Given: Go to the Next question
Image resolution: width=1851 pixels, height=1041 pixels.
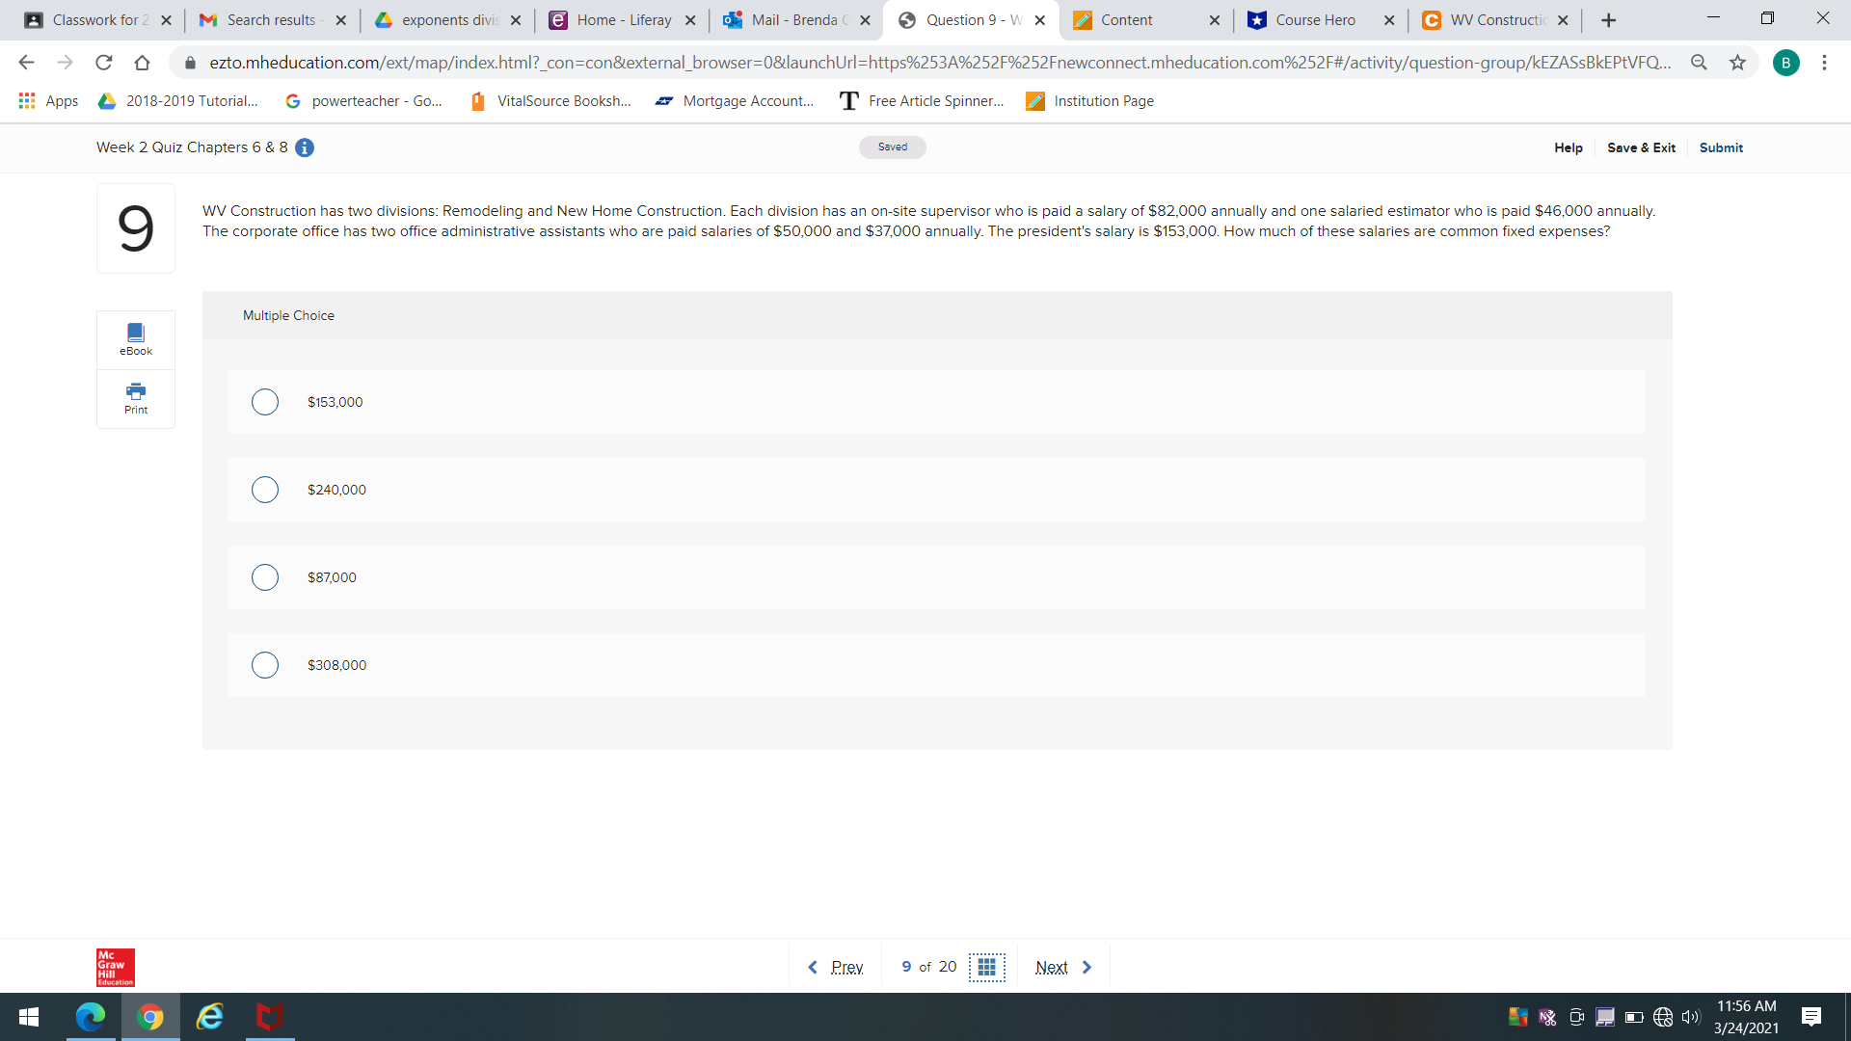Looking at the screenshot, I should coord(1052,967).
